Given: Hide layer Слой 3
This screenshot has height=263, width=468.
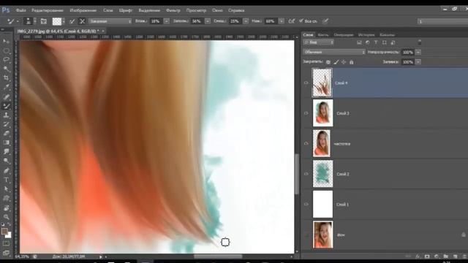Looking at the screenshot, I should 306,113.
